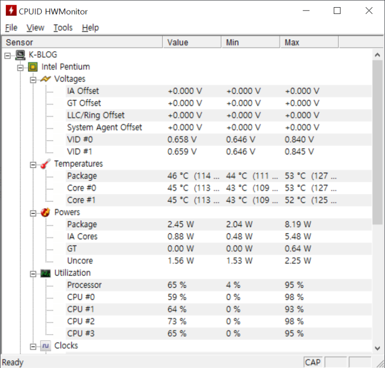Click the HWMonitor title bar icon
The height and width of the screenshot is (368, 385).
pos(10,10)
